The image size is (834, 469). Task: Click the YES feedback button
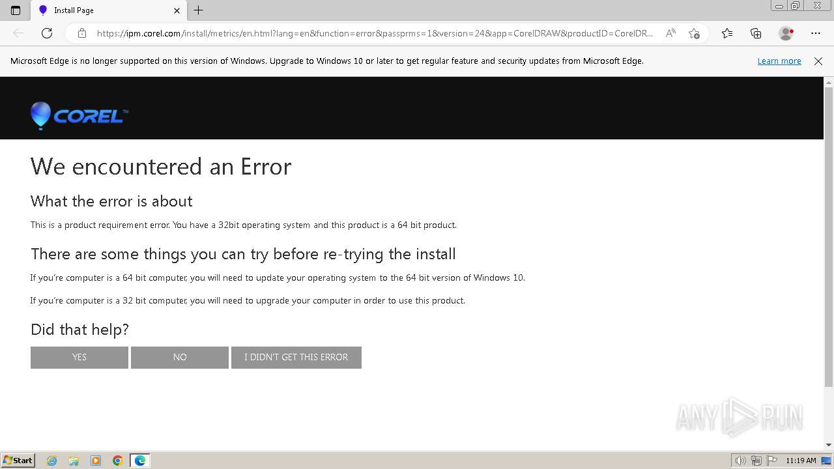(x=79, y=358)
